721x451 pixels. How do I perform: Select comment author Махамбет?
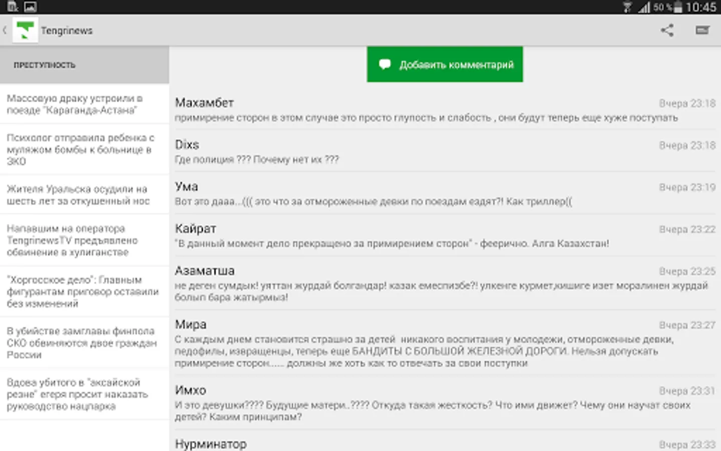204,103
